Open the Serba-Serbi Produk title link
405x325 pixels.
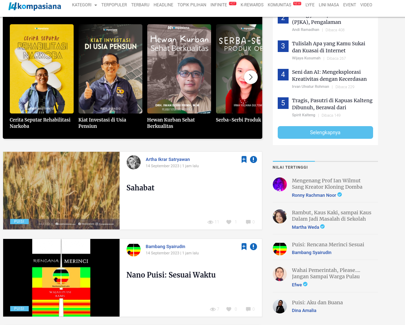click(238, 120)
